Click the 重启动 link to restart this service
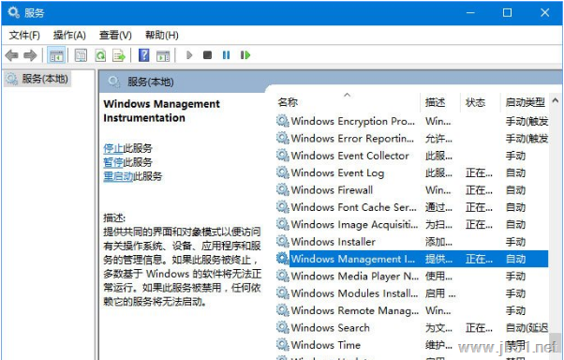The width and height of the screenshot is (564, 360). tap(118, 176)
